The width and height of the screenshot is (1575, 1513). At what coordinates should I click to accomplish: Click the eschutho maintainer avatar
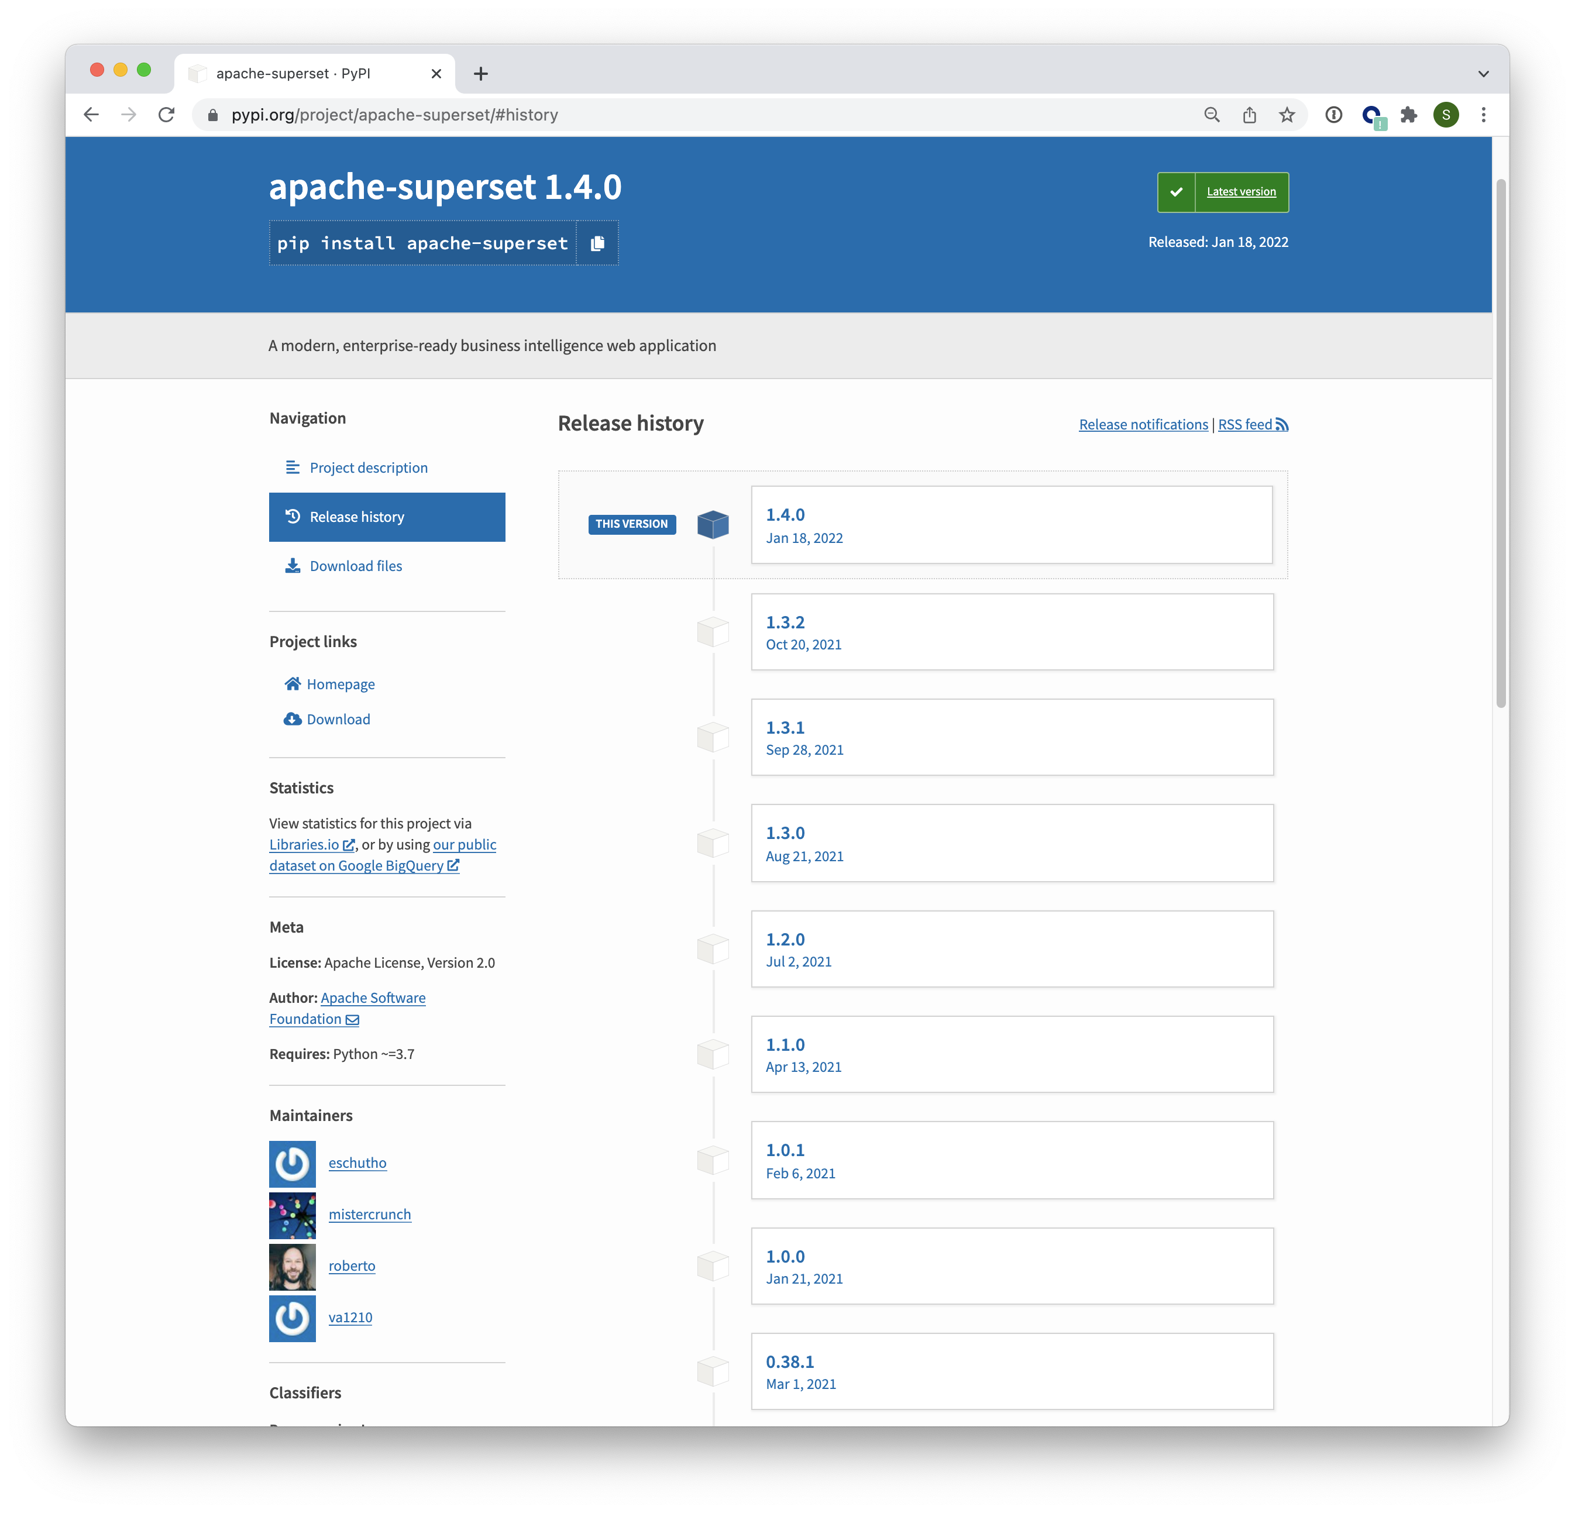point(293,1164)
